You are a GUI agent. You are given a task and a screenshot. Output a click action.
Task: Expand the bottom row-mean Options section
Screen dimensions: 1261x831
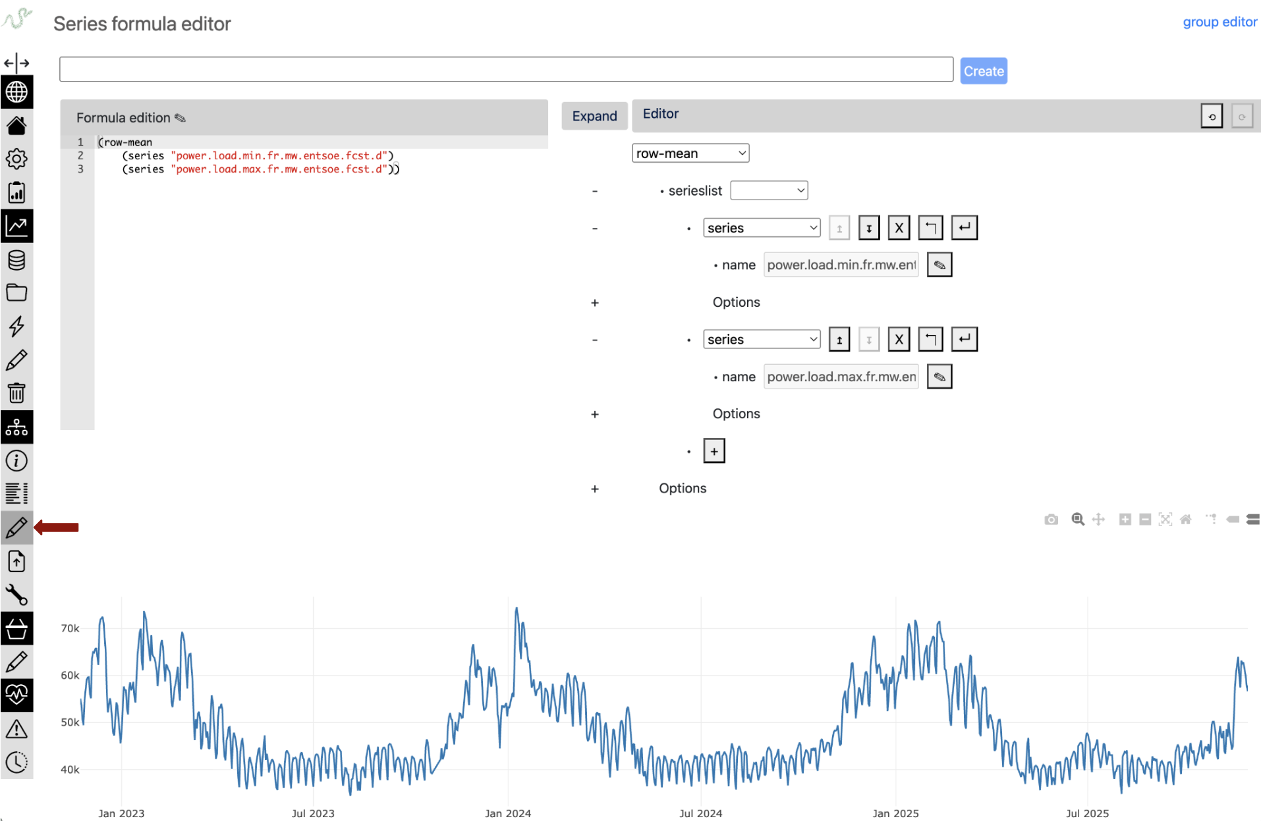point(595,489)
